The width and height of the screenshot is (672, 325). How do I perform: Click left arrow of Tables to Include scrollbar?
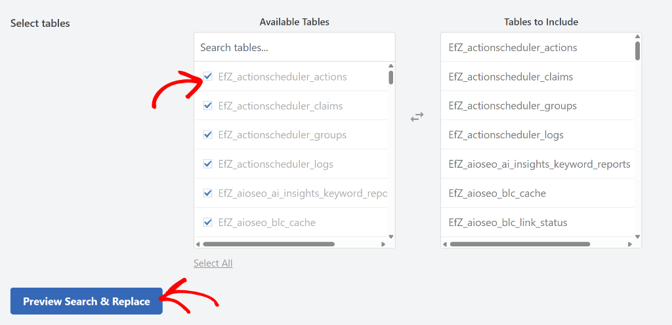445,244
